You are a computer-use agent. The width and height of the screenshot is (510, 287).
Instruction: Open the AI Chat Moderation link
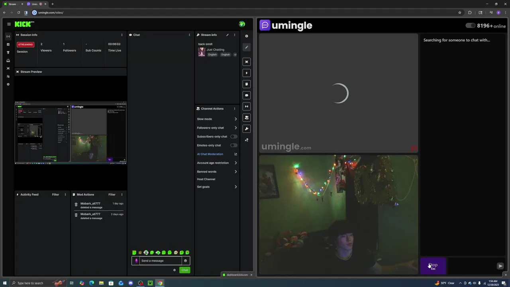coord(210,154)
